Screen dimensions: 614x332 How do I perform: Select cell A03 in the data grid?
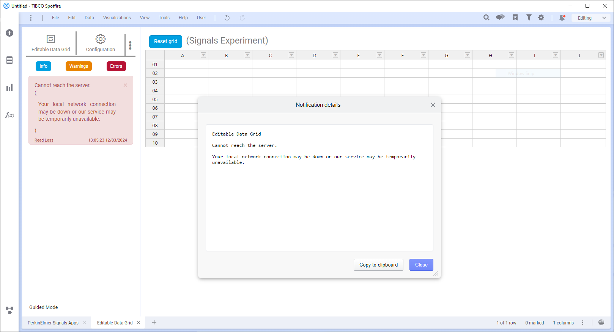(x=186, y=82)
